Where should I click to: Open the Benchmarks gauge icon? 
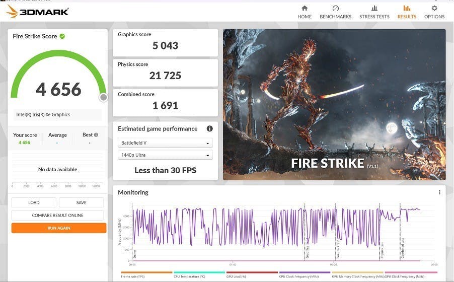[x=336, y=8]
